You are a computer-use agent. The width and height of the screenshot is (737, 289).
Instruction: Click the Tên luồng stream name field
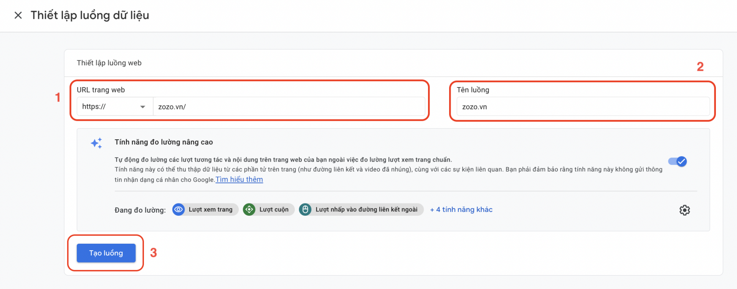pos(583,107)
